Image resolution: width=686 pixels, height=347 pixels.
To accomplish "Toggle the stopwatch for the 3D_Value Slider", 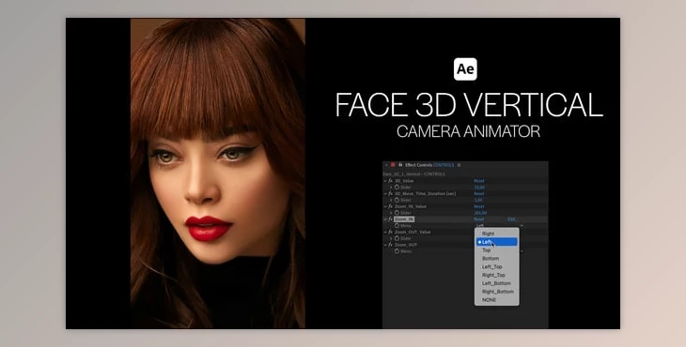I will tap(397, 187).
